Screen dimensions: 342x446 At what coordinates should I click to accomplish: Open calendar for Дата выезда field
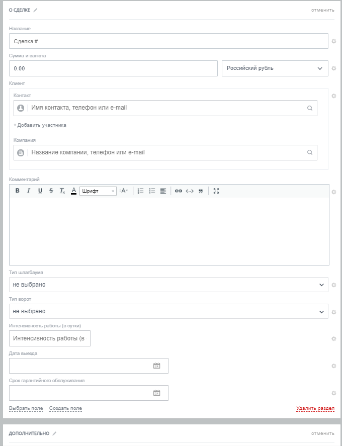tap(156, 366)
